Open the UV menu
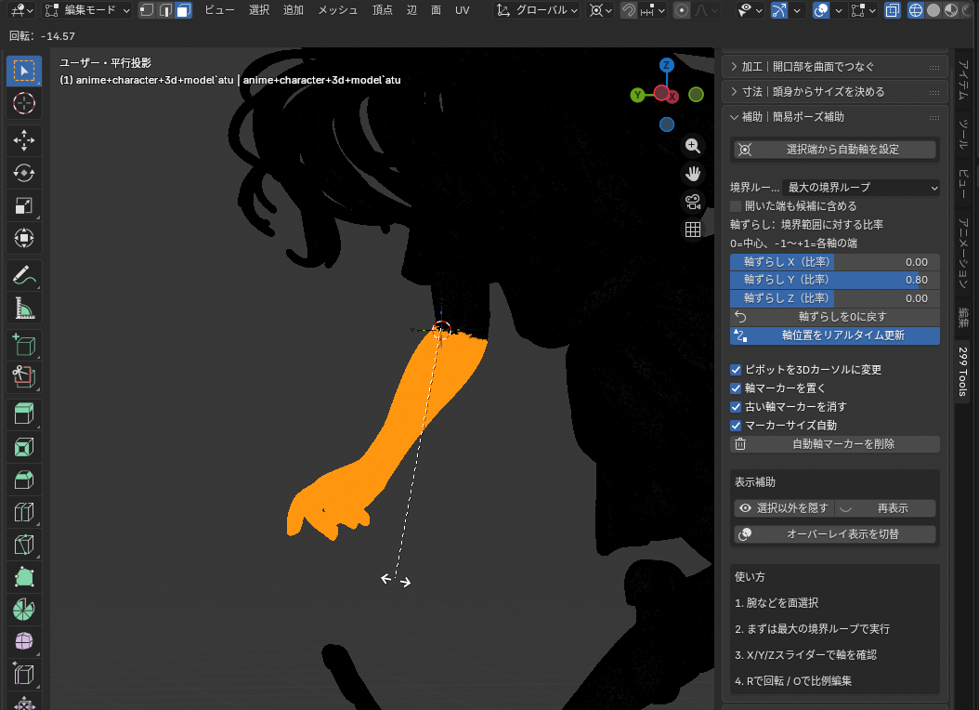 click(x=462, y=10)
